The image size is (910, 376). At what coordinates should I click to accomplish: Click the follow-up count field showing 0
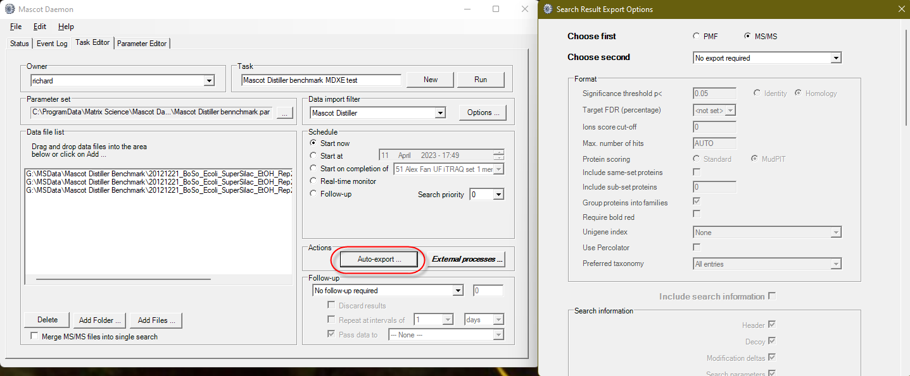(488, 291)
